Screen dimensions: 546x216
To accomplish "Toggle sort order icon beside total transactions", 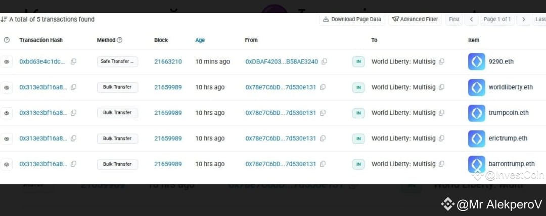I will pos(4,20).
